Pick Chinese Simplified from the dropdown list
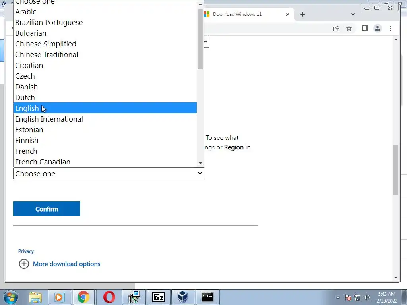Viewport: 407px width, 305px height. click(x=105, y=44)
